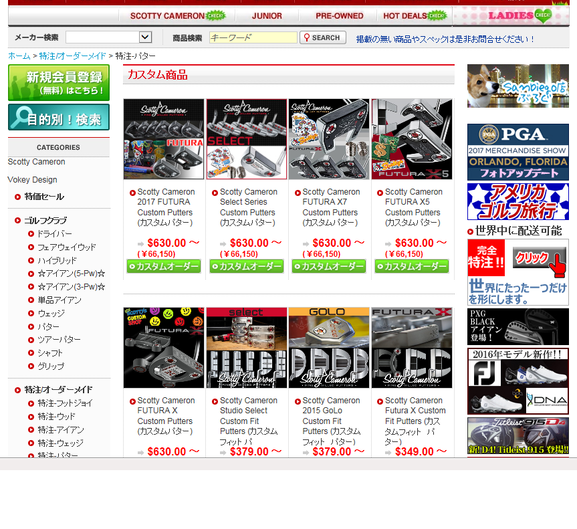Select パター category
Screen dimensions: 577x529
click(x=48, y=326)
